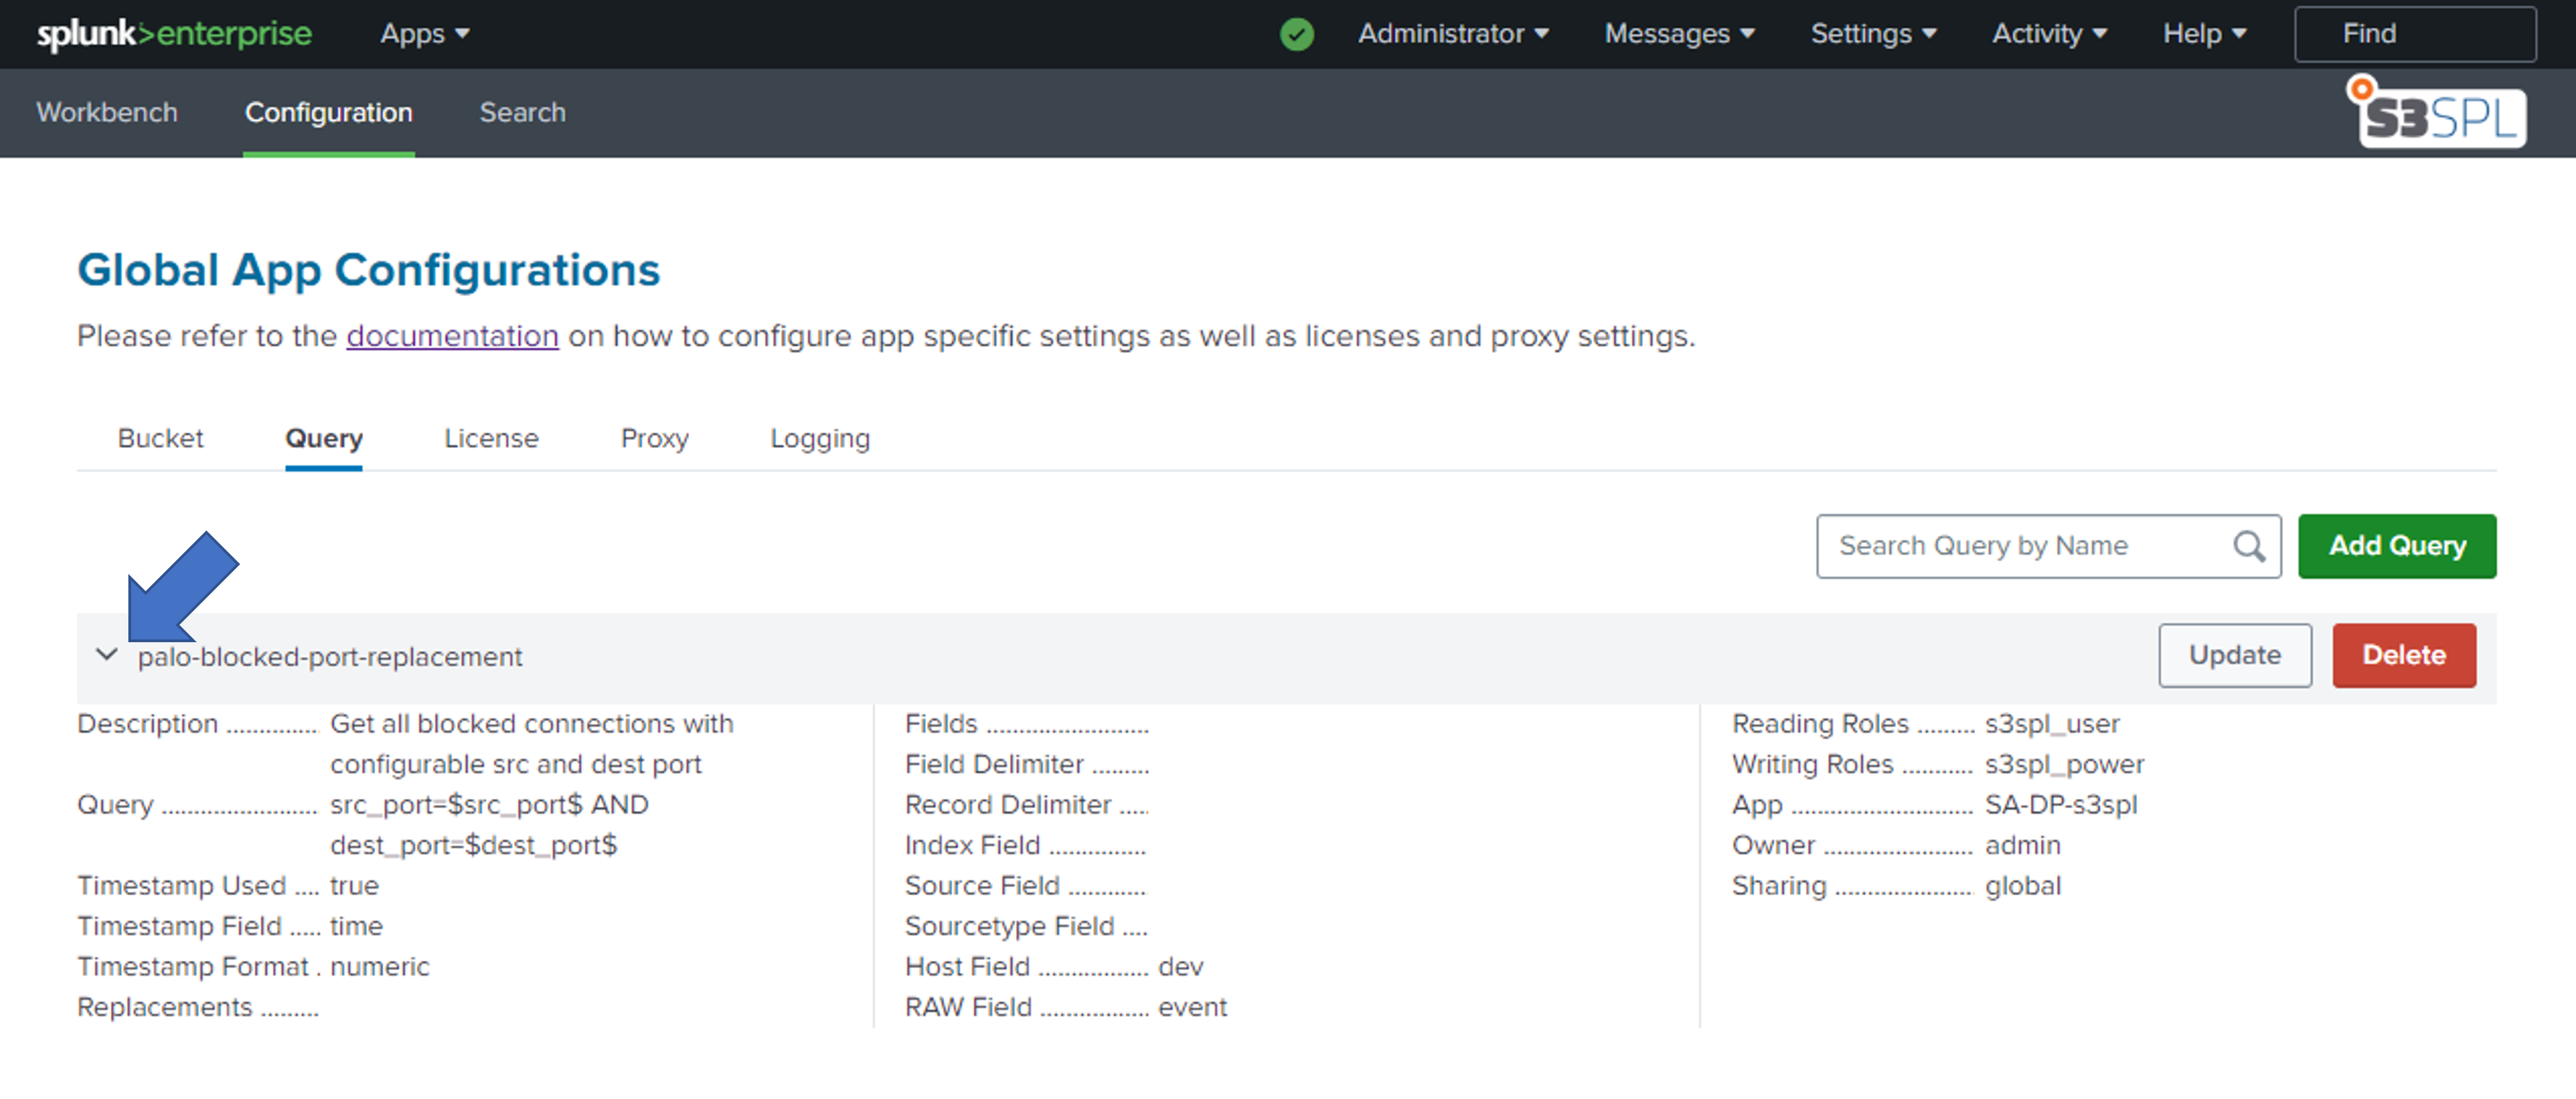Click the Owner value admin
2576x1099 pixels.
coord(2022,846)
